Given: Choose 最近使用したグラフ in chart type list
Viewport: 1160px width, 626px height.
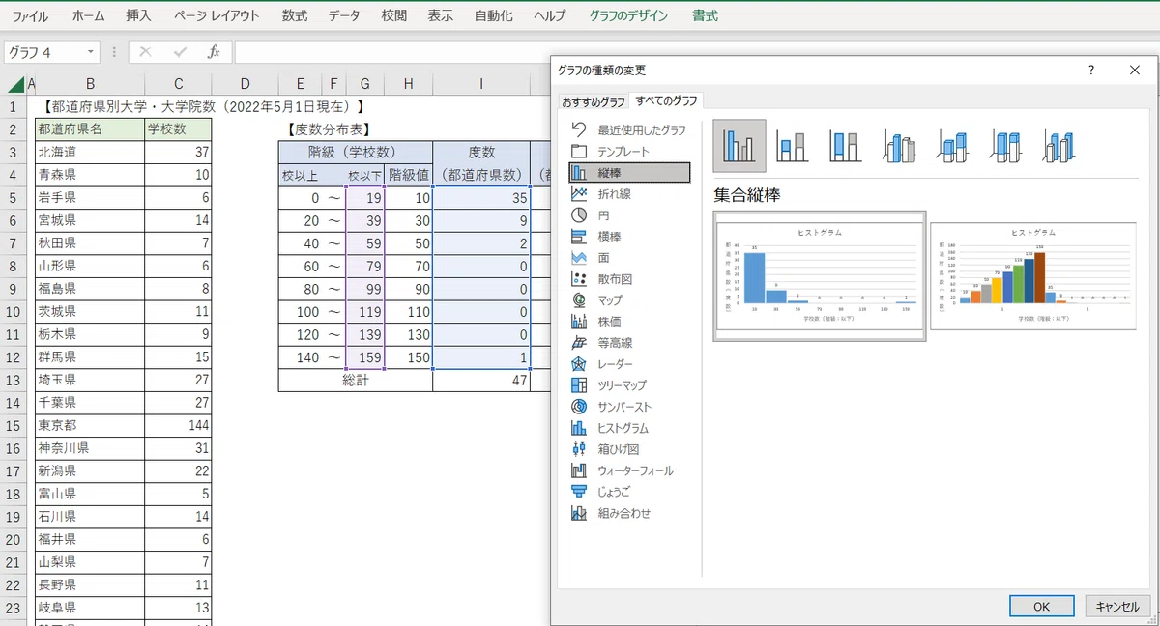Looking at the screenshot, I should (x=629, y=129).
